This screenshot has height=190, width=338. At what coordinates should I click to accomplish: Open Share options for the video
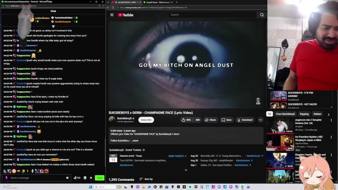pyautogui.click(x=210, y=120)
